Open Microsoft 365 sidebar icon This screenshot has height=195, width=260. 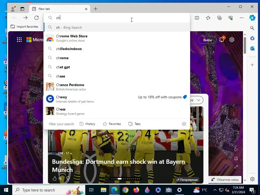click(252, 38)
